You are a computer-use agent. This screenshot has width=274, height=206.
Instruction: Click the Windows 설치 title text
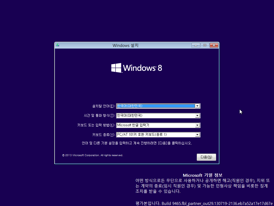pyautogui.click(x=125, y=46)
